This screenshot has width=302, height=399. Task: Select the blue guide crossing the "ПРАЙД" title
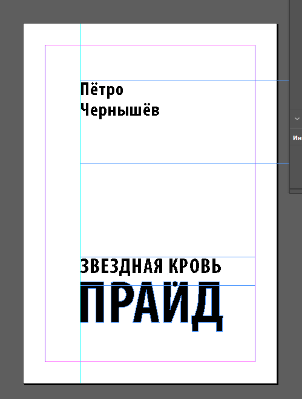click(x=168, y=285)
